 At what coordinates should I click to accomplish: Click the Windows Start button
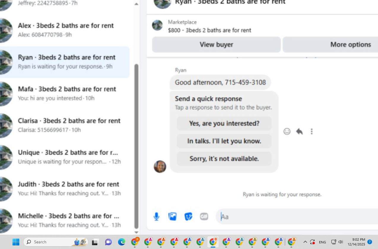point(16,242)
